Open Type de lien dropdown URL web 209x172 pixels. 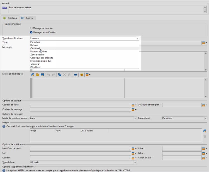(x=135, y=163)
